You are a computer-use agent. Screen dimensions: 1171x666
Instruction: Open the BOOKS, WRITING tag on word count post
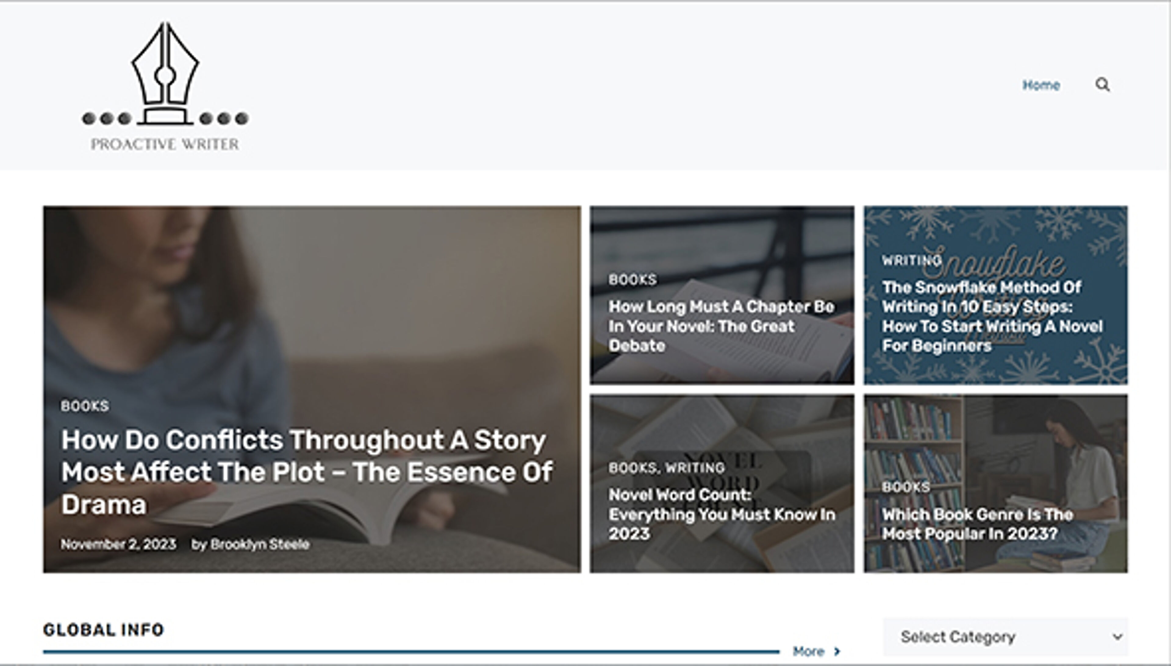pos(666,467)
